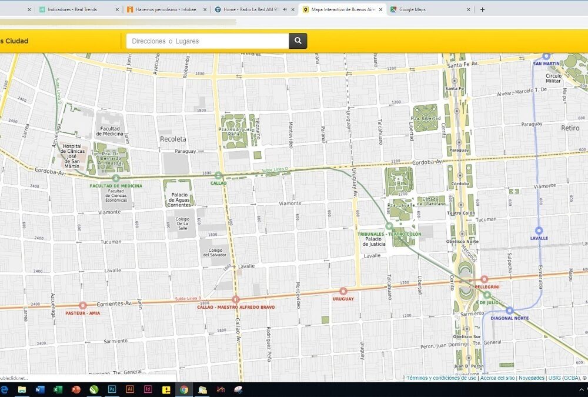The height and width of the screenshot is (397, 588).
Task: Select the 9 de Julio station marker
Action: click(487, 295)
